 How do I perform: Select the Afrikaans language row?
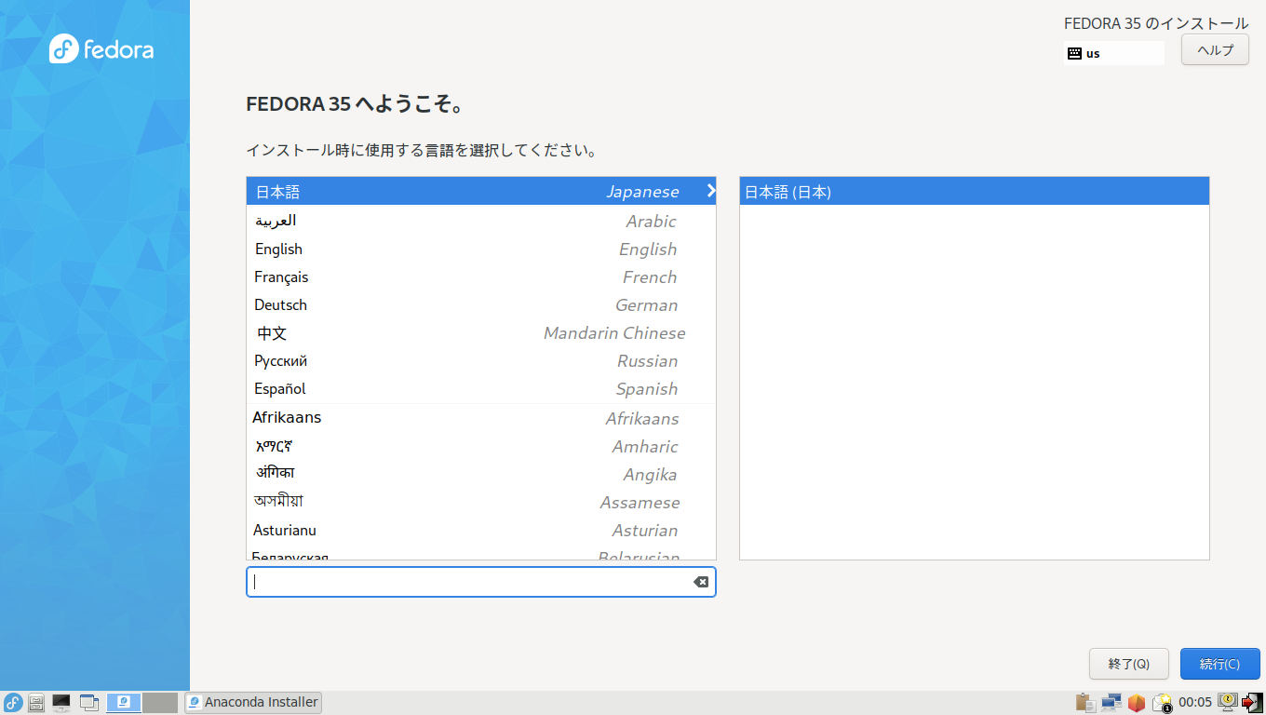481,418
